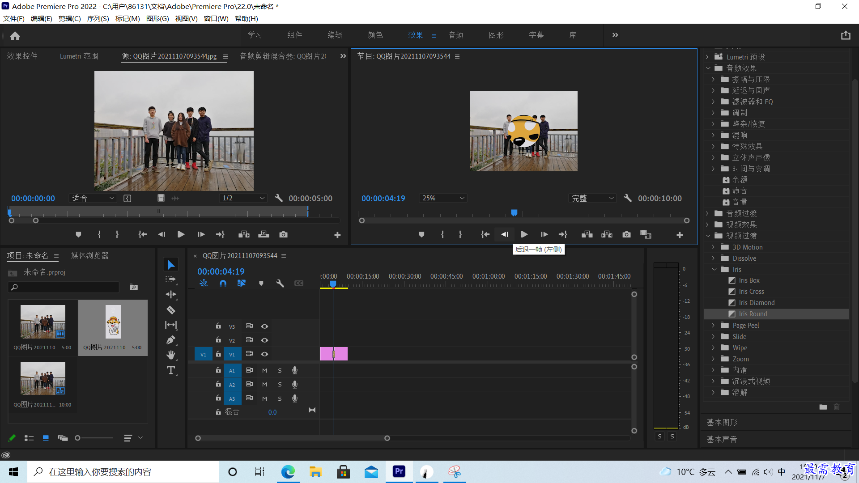Viewport: 859px width, 483px height.
Task: Open Program monitor settings wrench
Action: pos(627,198)
